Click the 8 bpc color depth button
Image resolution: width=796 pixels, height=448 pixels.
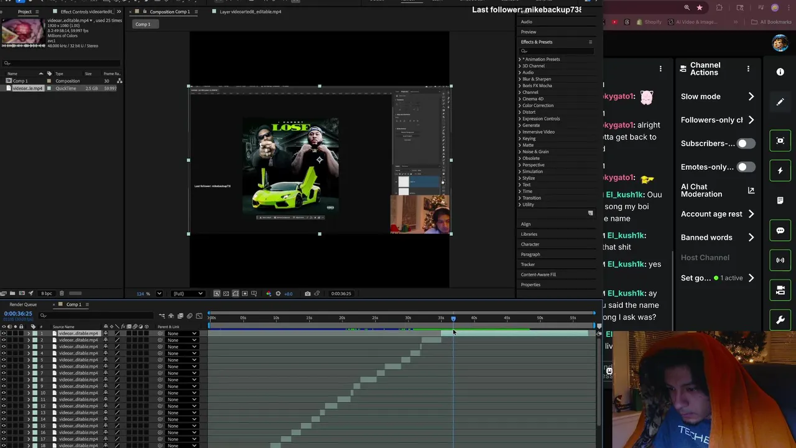[47, 293]
